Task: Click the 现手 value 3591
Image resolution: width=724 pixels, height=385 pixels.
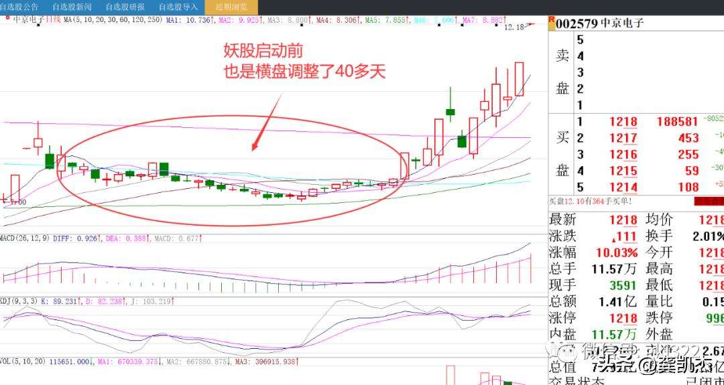Action: pos(621,285)
